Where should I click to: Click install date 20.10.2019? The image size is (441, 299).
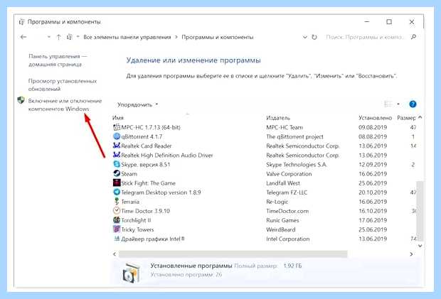tap(373, 192)
